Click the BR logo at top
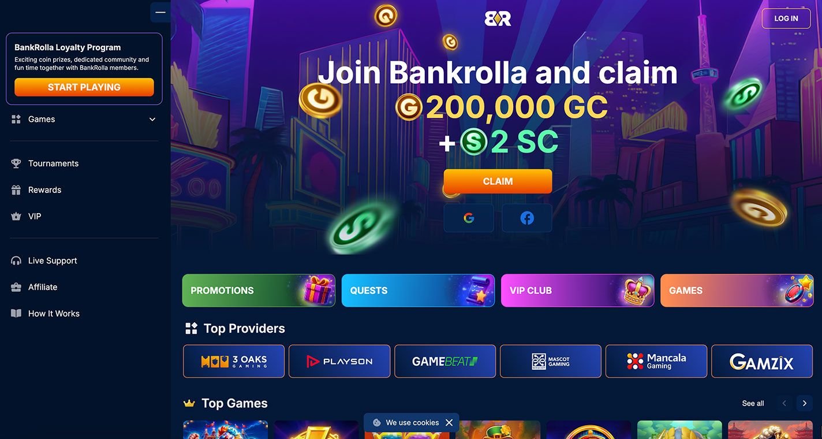The width and height of the screenshot is (822, 439). [x=498, y=18]
